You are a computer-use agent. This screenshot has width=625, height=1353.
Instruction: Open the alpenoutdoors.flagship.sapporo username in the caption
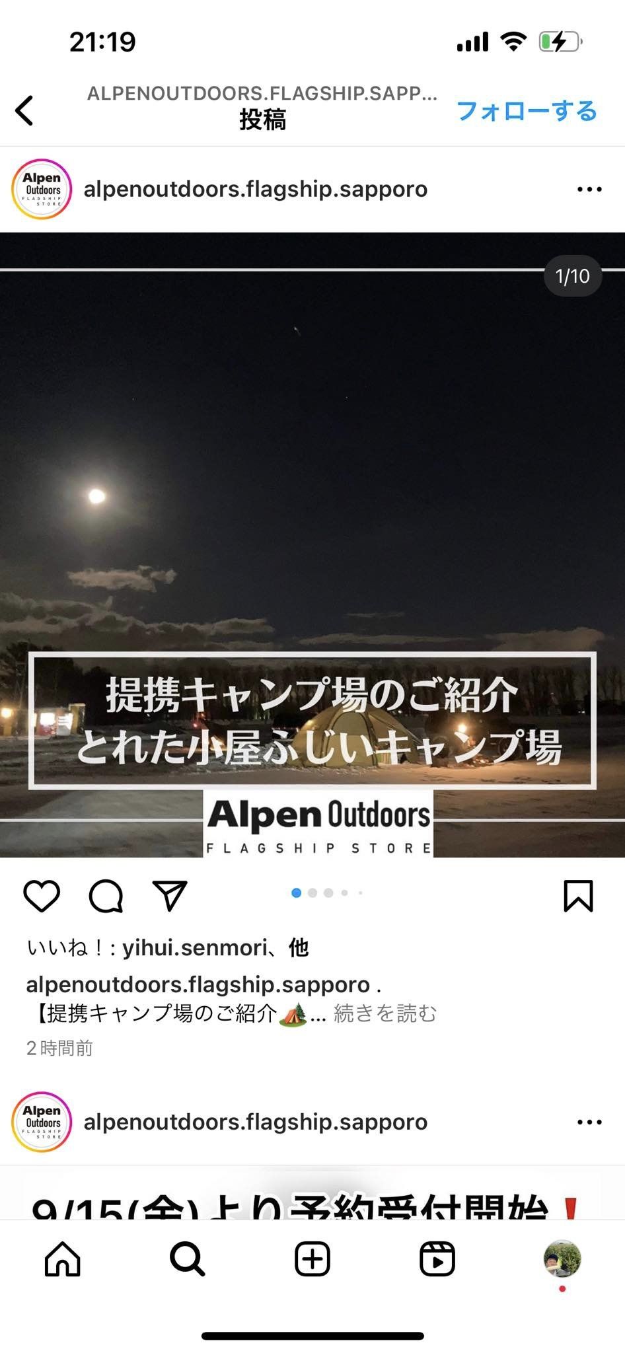point(198,984)
